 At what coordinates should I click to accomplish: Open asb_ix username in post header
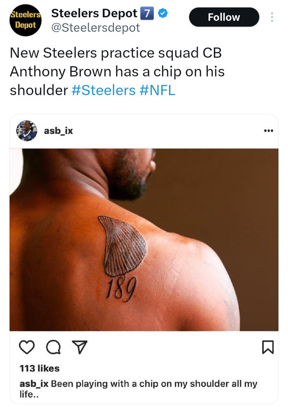(x=58, y=131)
